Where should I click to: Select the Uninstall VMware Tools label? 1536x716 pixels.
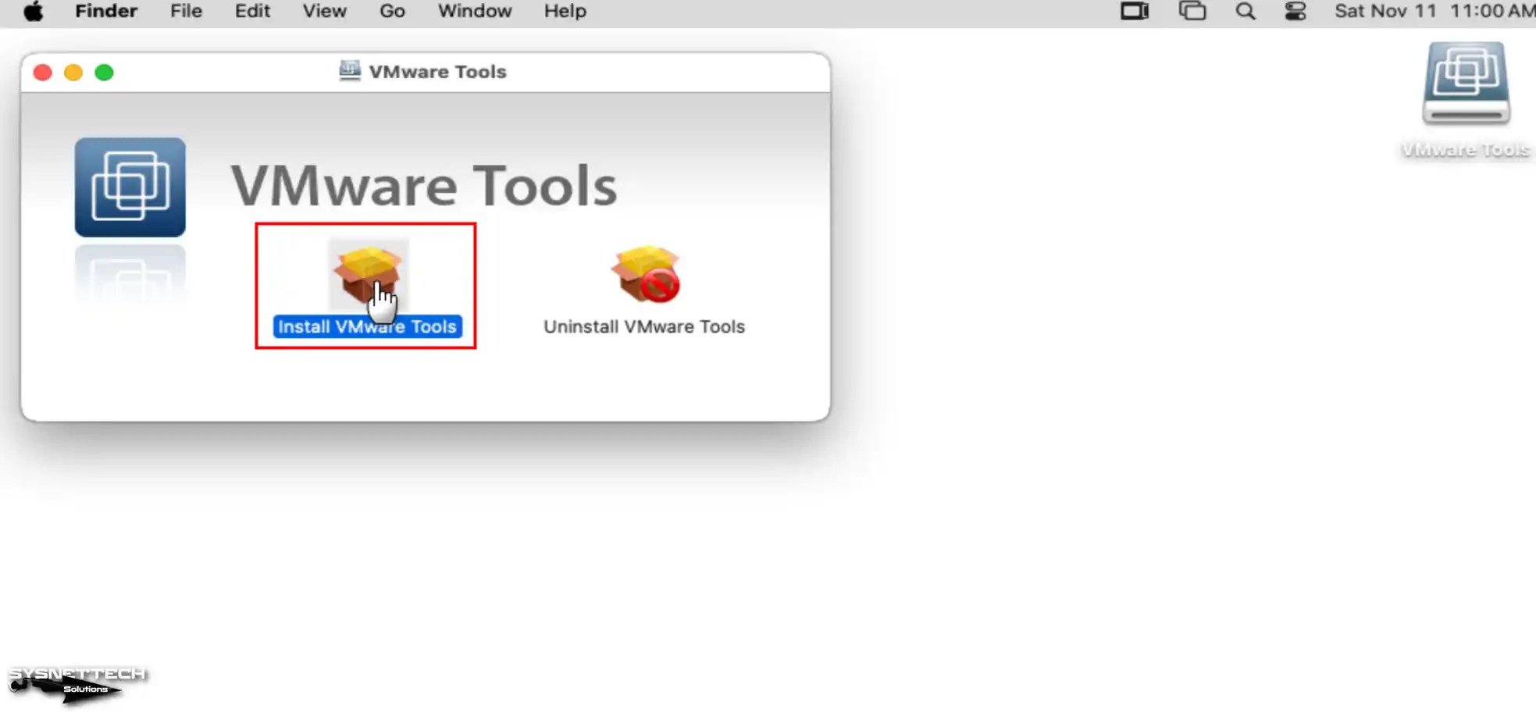[643, 326]
